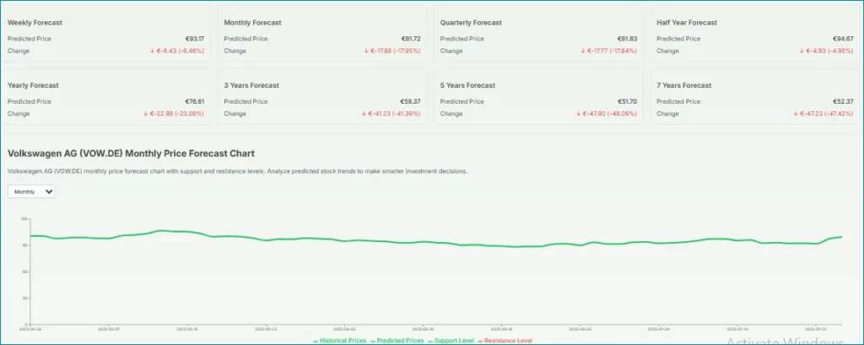
Task: Select half year predicted price €94.67
Action: [844, 39]
